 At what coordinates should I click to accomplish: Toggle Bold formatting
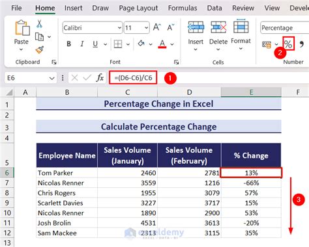click(x=68, y=44)
